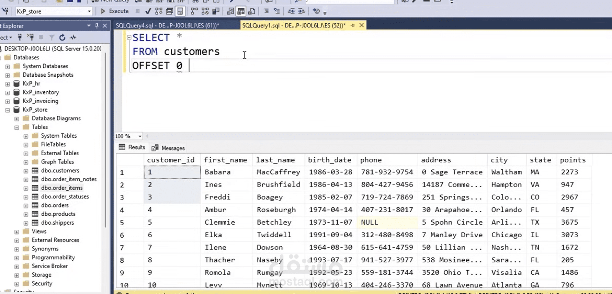The image size is (612, 294).
Task: Expand the KxP_inventory database node
Action: (8, 92)
